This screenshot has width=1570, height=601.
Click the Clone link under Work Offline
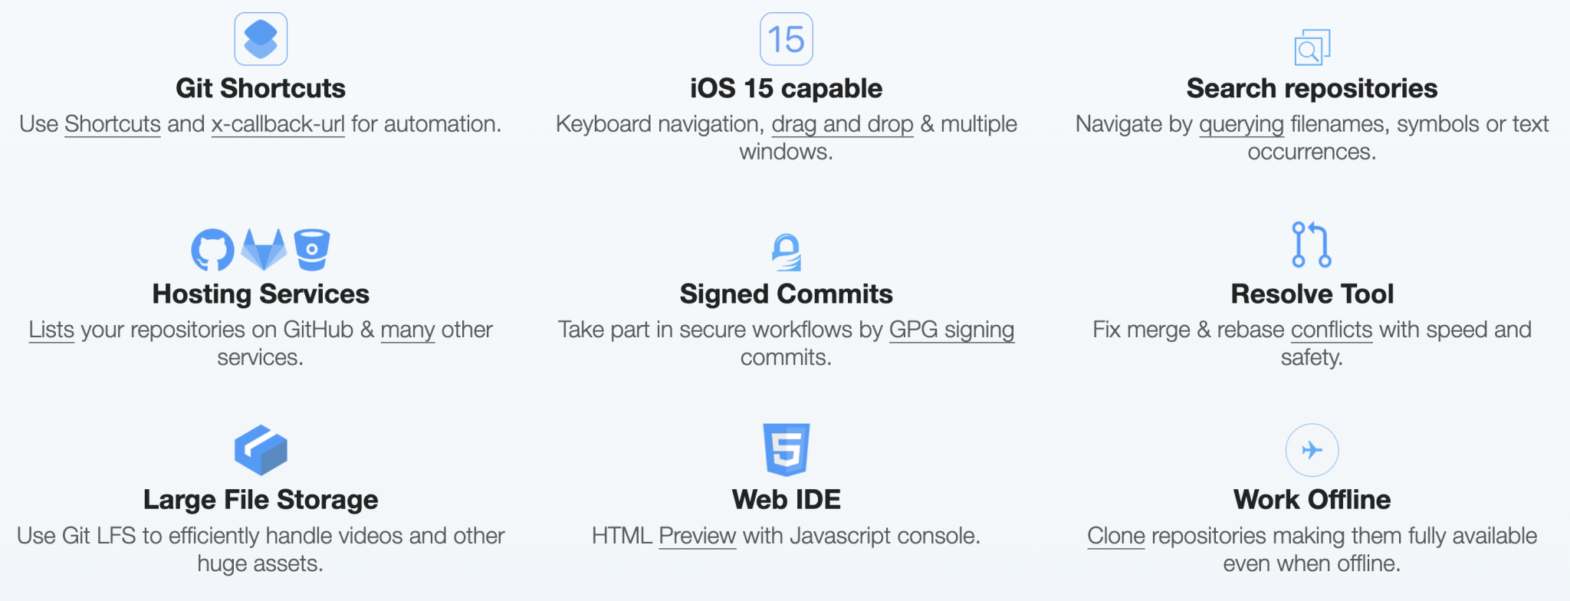(x=1115, y=536)
